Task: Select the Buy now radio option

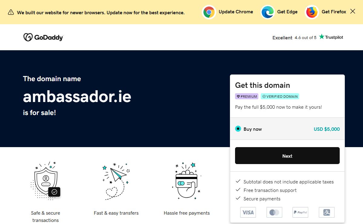Action: [238, 129]
